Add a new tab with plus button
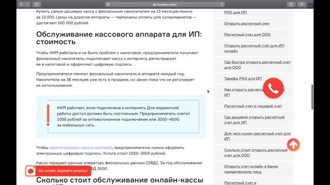 click(310, 6)
